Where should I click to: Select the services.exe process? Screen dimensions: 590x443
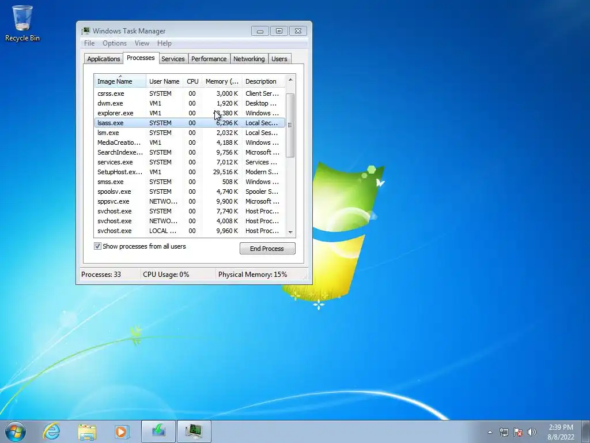[190, 162]
